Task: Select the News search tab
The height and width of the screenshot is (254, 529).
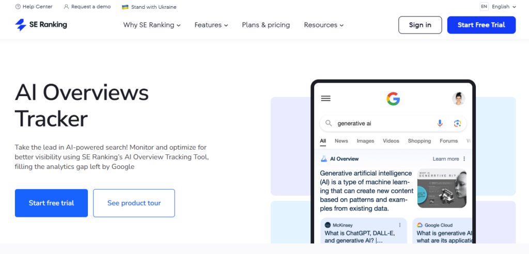Action: pyautogui.click(x=341, y=141)
